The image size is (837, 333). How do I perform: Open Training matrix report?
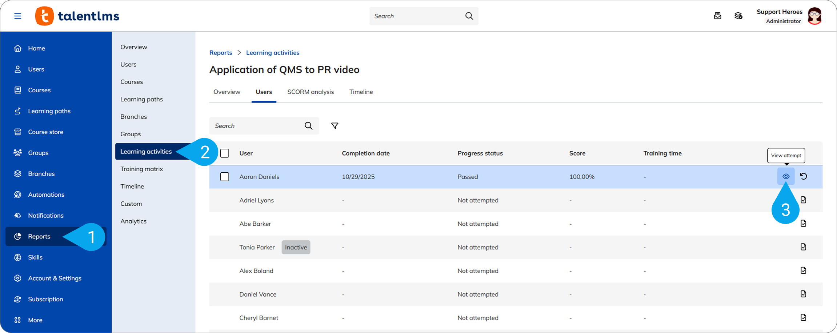pos(141,169)
